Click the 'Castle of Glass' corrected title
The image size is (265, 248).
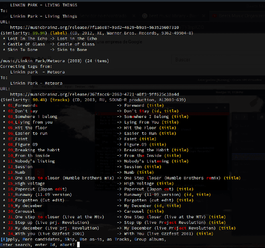pyautogui.click(x=76, y=44)
